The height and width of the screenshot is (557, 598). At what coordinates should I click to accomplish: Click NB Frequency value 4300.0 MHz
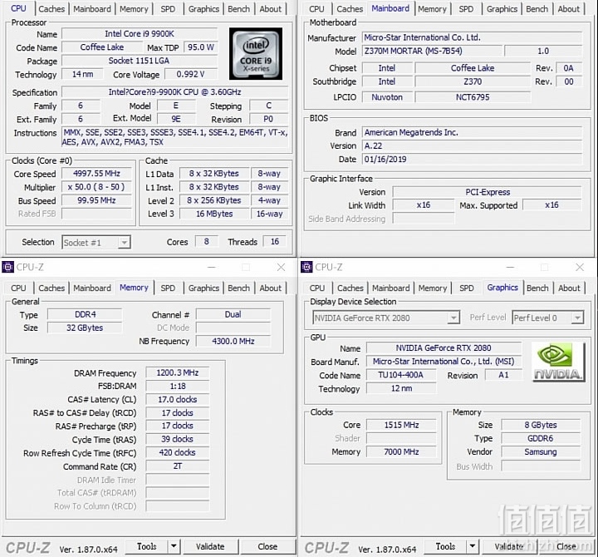[x=233, y=341]
